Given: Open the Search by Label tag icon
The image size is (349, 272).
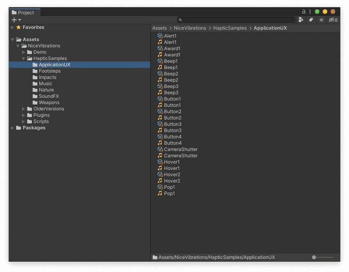Looking at the screenshot, I should click(x=311, y=20).
